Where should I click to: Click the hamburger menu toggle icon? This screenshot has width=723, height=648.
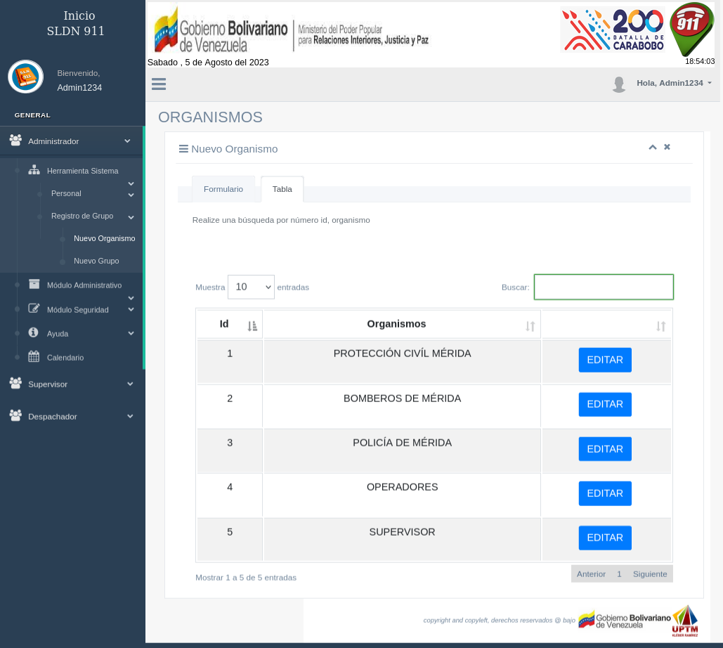coord(159,84)
